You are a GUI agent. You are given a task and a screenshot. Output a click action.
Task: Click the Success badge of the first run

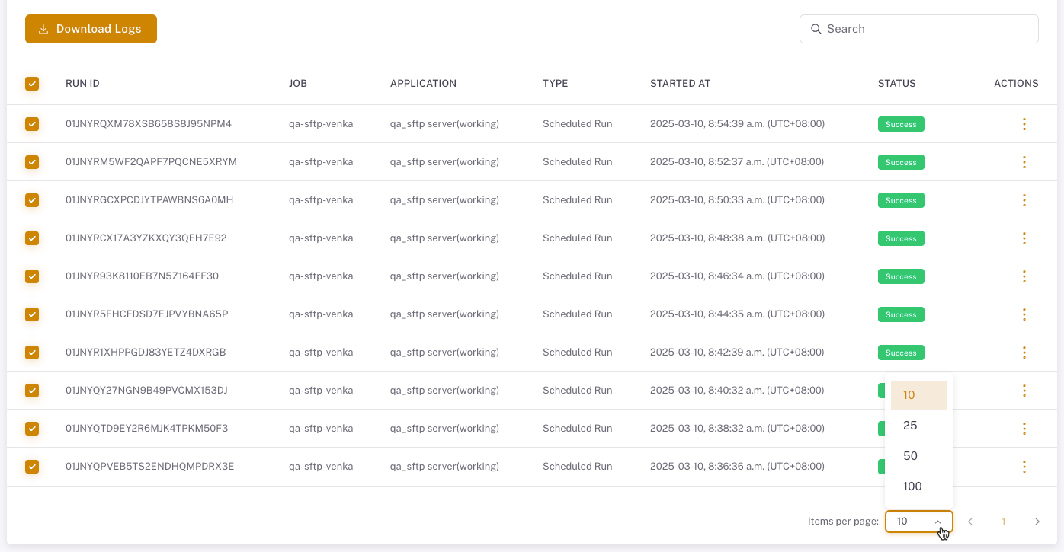tap(901, 124)
